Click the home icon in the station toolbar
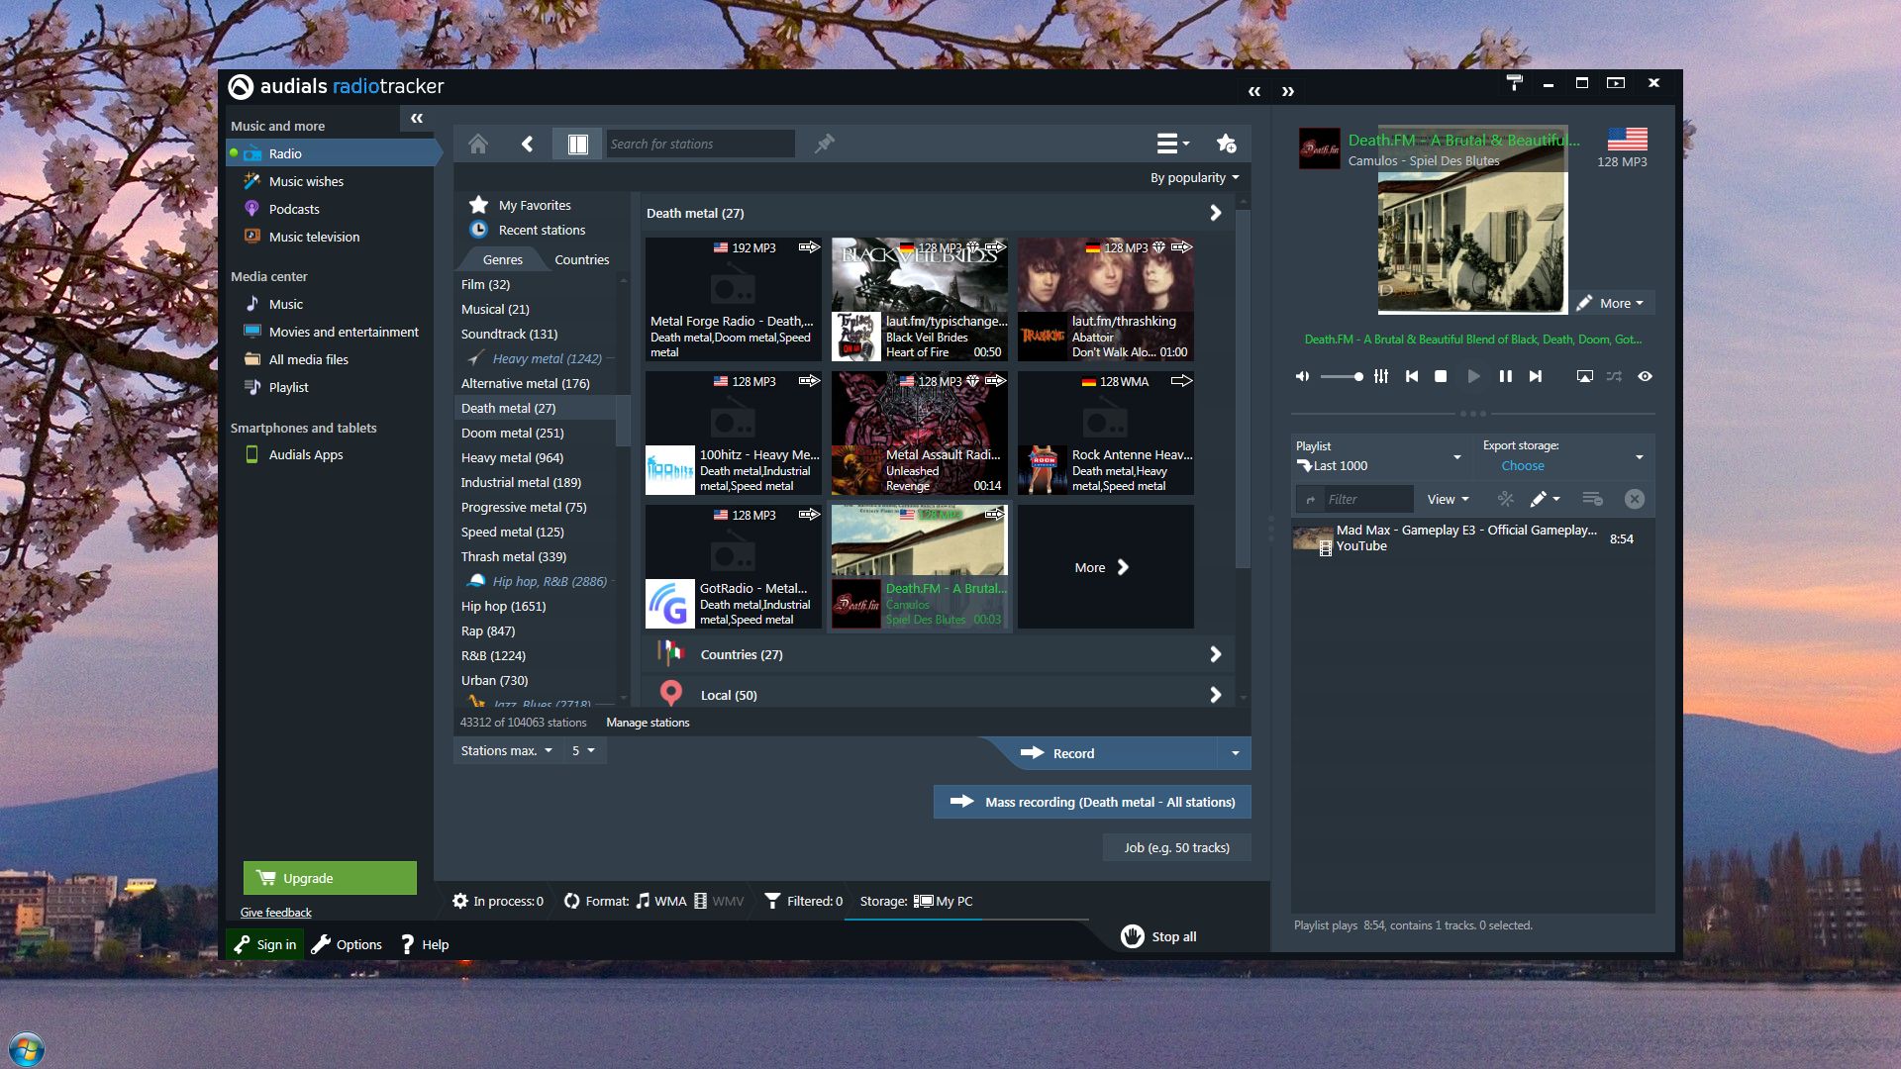The height and width of the screenshot is (1069, 1901). tap(478, 145)
